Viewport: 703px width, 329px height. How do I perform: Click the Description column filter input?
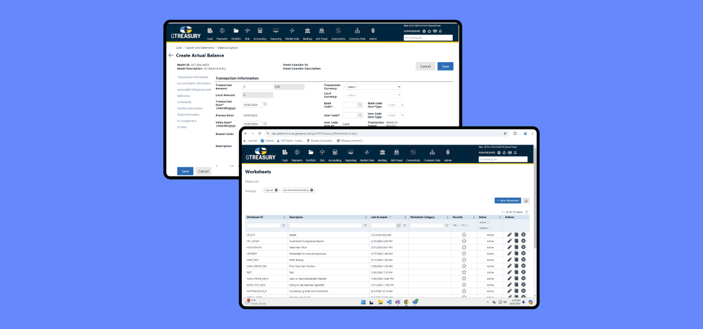pyautogui.click(x=324, y=225)
